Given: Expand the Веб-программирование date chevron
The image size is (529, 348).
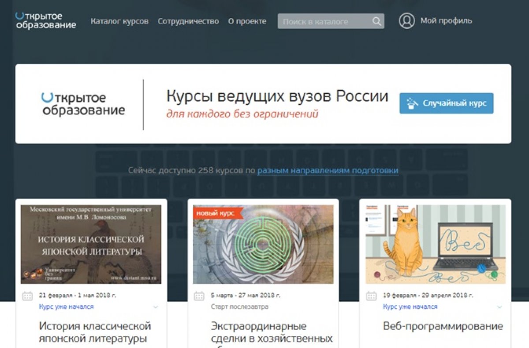Looking at the screenshot, I should (x=499, y=307).
